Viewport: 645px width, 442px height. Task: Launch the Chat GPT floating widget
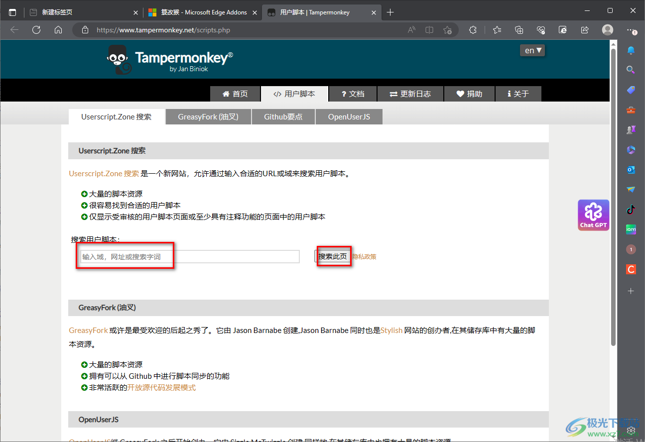(x=594, y=215)
